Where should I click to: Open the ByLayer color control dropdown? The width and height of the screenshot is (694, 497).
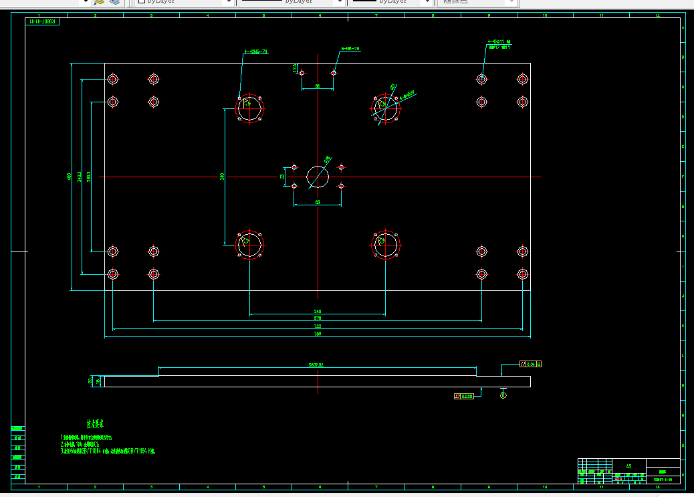click(x=185, y=2)
